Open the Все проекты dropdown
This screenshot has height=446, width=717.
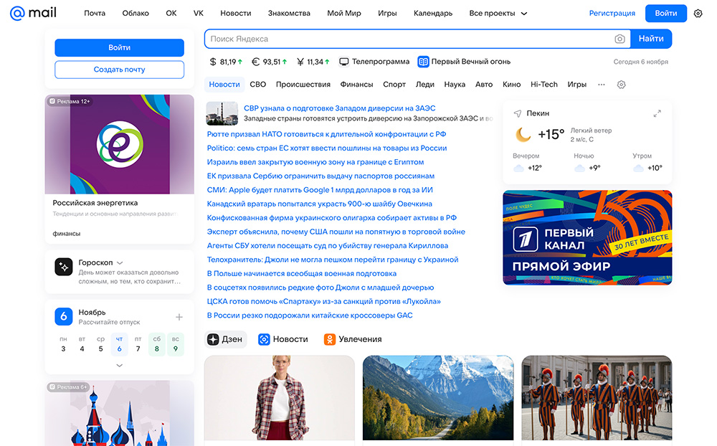(498, 13)
